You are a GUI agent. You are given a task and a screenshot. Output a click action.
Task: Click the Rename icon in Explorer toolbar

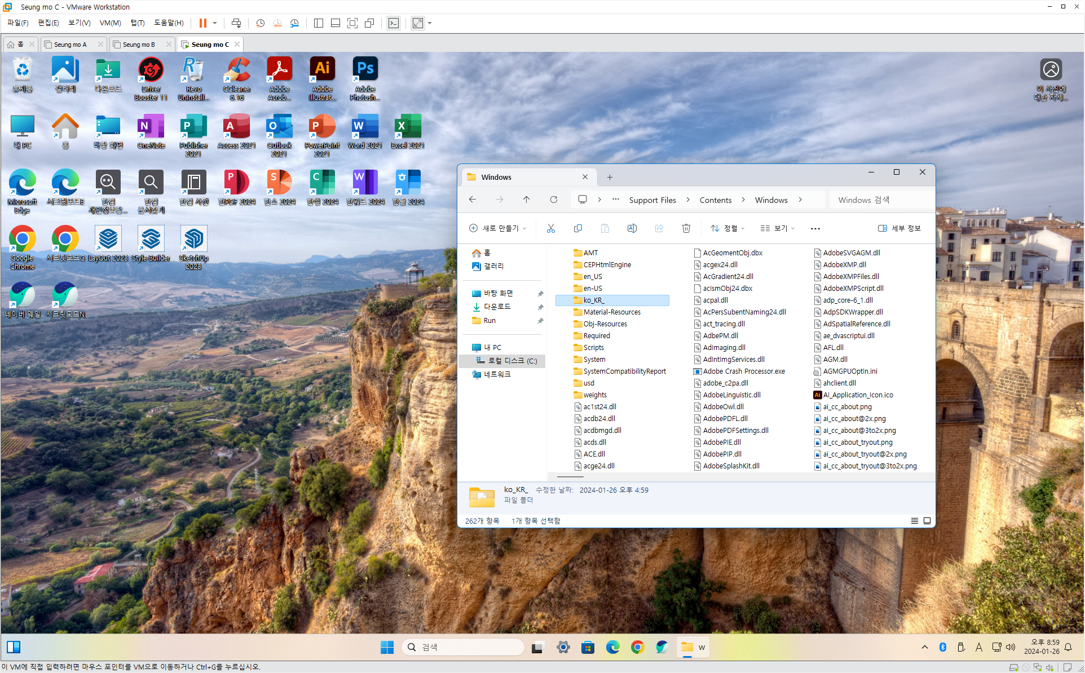[632, 228]
